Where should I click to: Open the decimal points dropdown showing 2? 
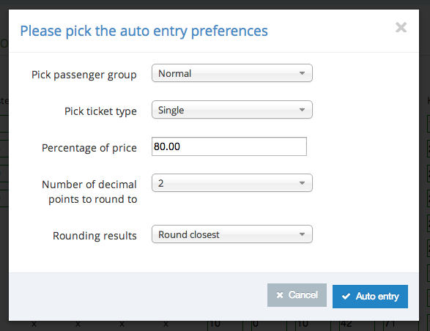point(232,183)
